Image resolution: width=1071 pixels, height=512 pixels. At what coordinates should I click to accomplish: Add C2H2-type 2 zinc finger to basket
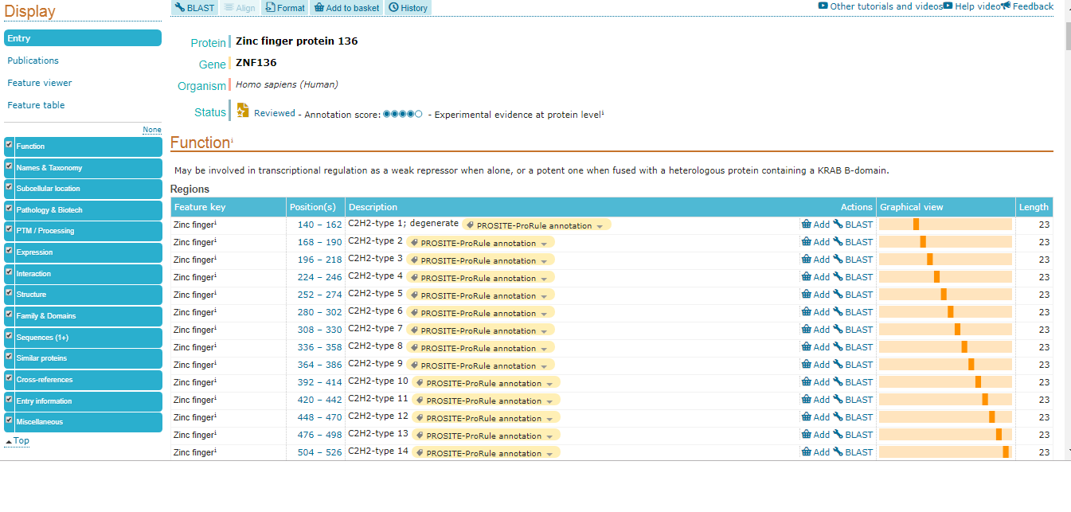click(815, 242)
